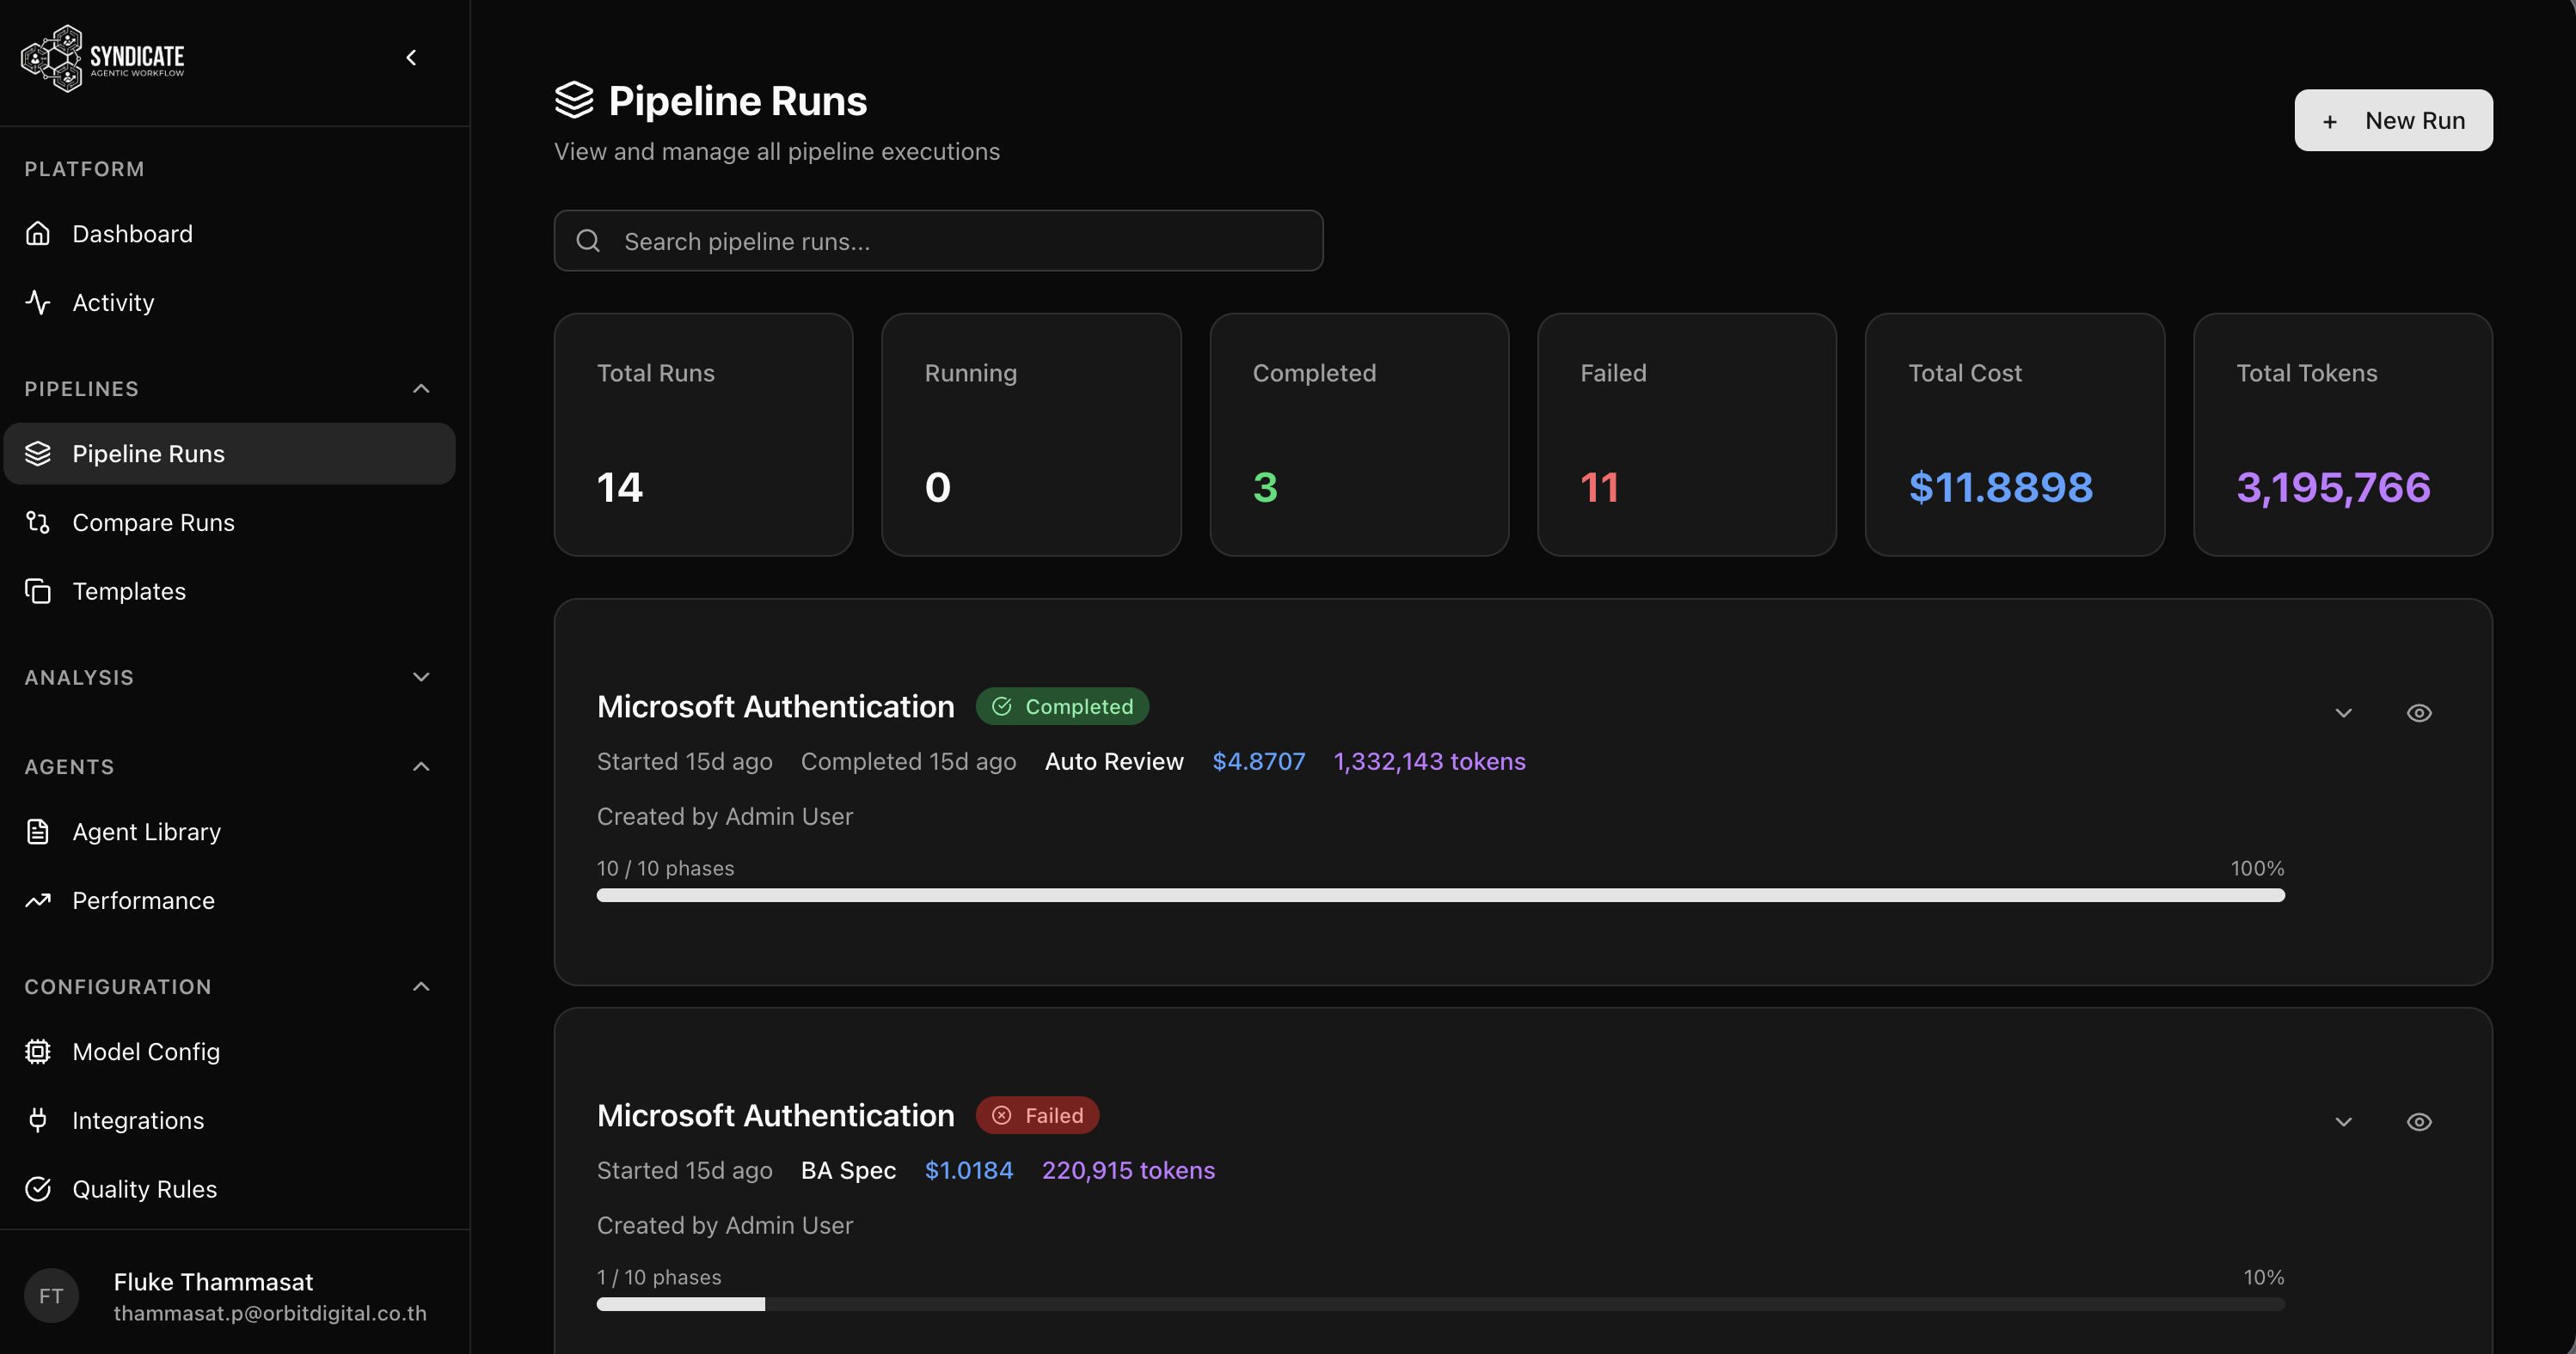Click the Quality Rules checkmark icon
This screenshot has height=1354, width=2576.
38,1189
